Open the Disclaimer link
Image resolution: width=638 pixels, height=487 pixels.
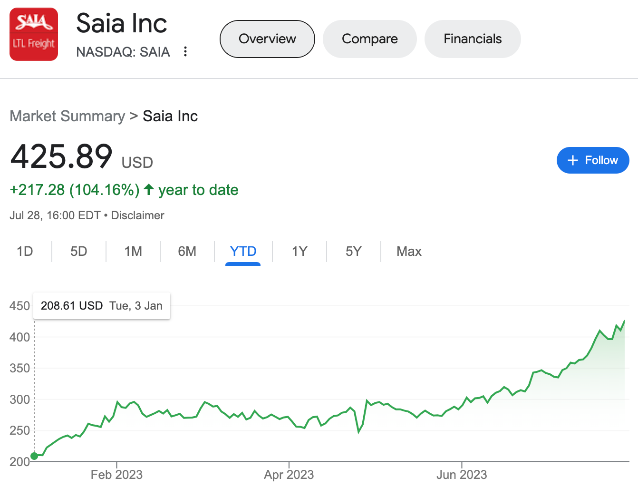[x=137, y=215]
